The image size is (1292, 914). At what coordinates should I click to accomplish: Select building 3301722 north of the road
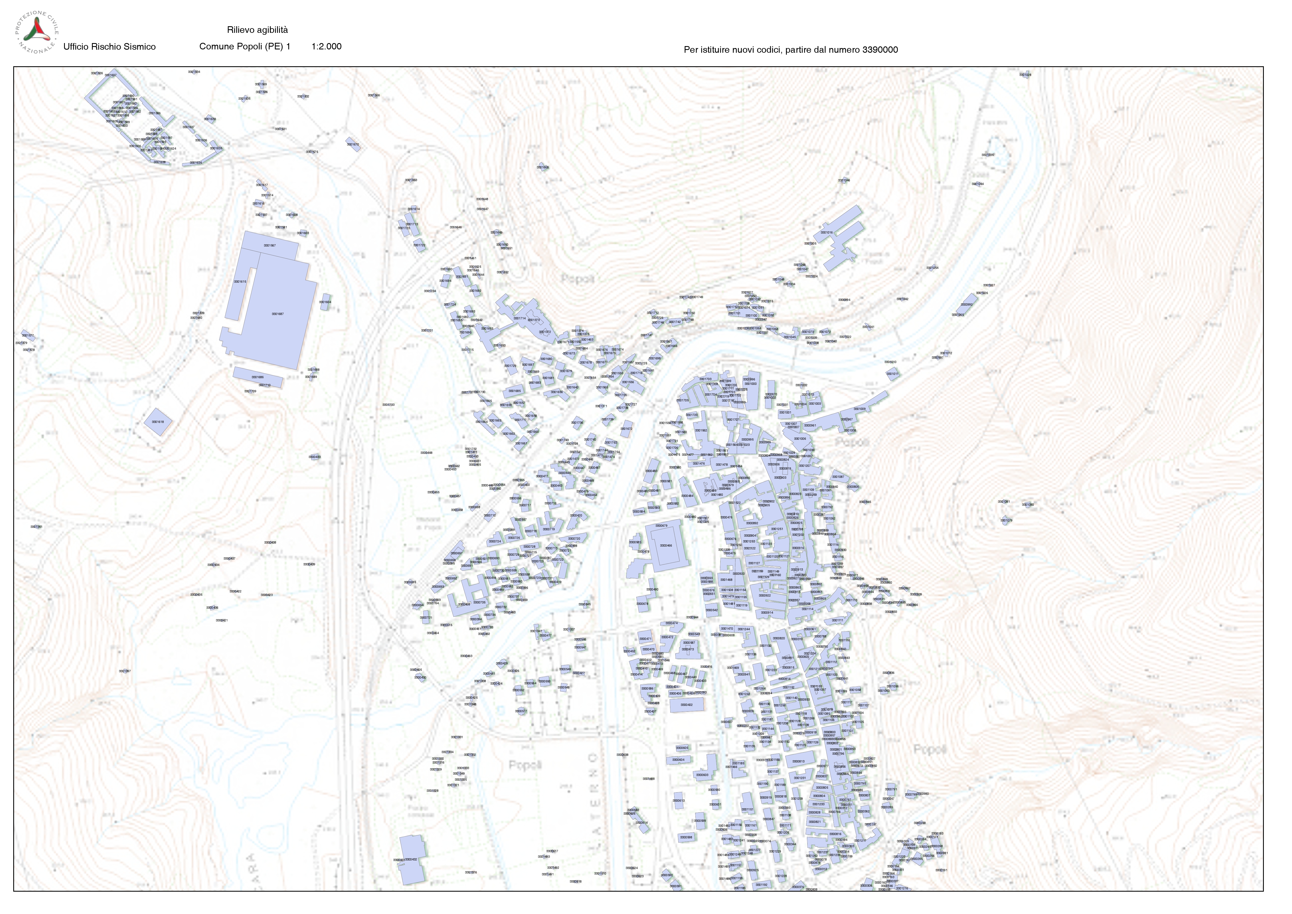click(419, 245)
